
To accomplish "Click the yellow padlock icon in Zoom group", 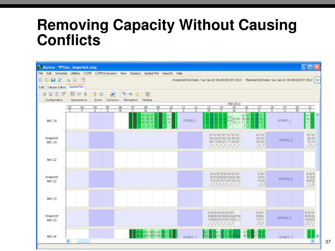I will tap(95, 94).
